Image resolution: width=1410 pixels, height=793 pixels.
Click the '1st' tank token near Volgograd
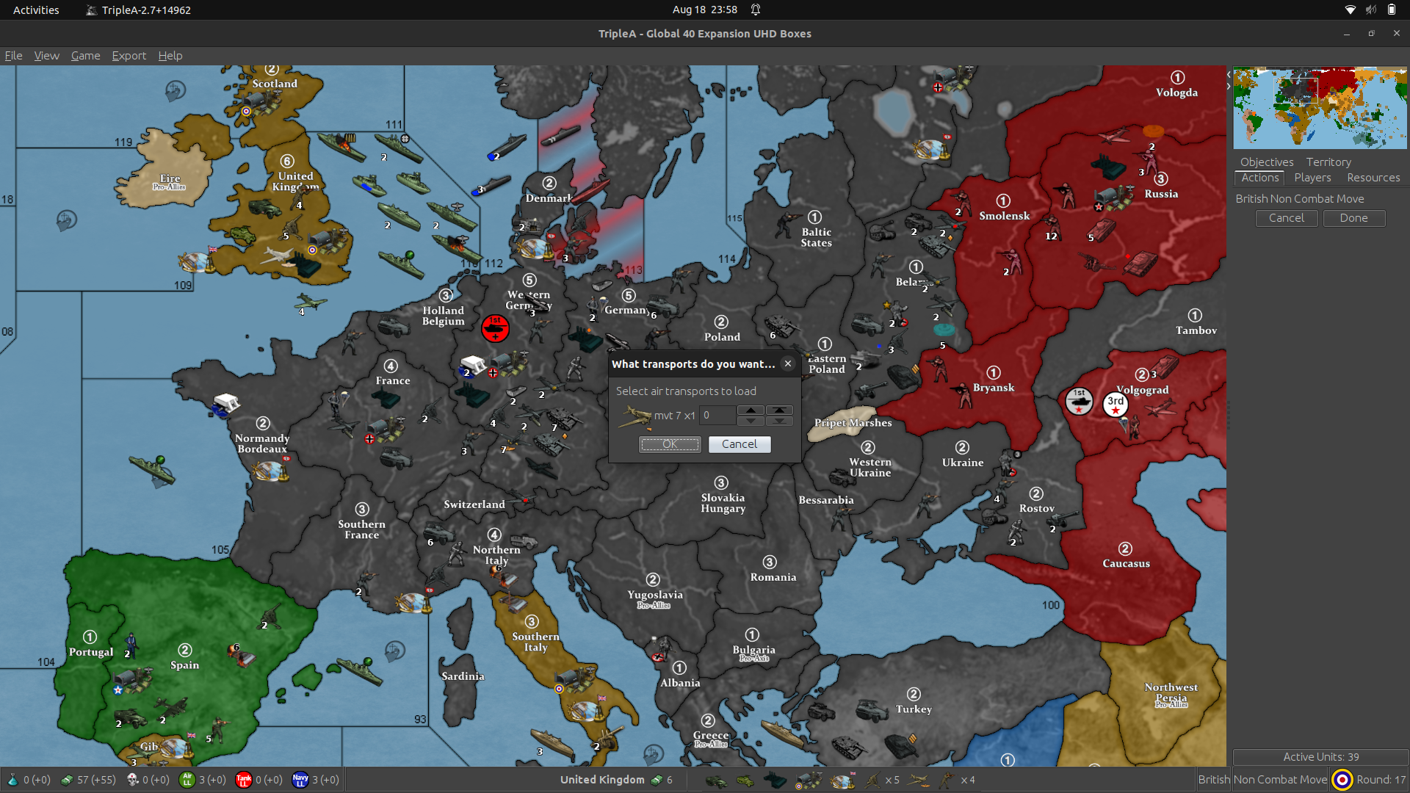pos(1079,402)
